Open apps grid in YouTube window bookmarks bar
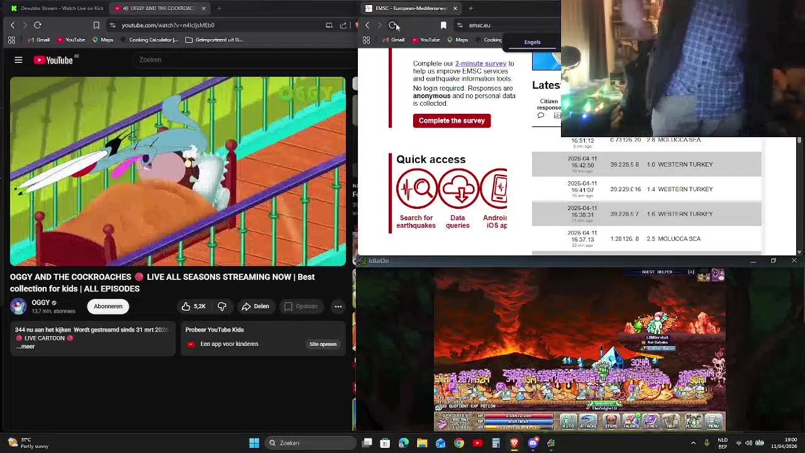The image size is (805, 453). pos(11,40)
